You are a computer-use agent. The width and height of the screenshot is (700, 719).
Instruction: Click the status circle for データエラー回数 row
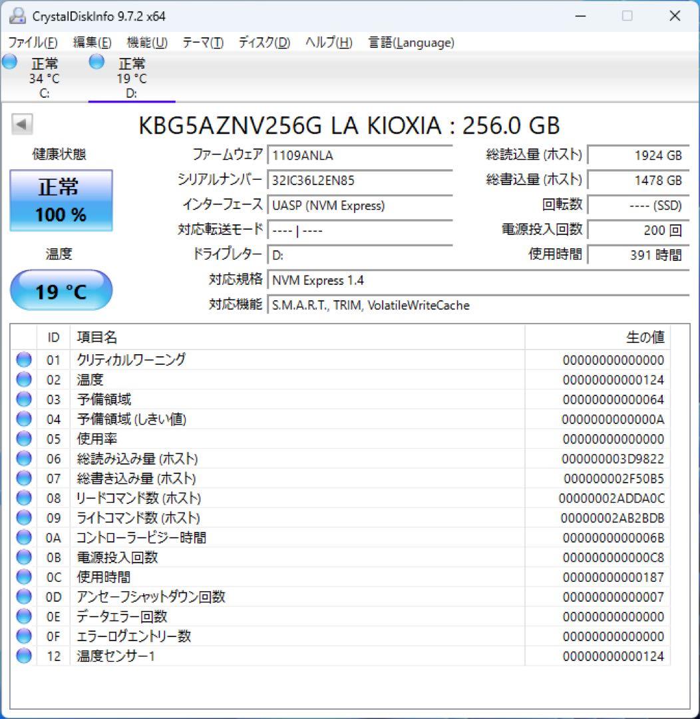click(23, 616)
